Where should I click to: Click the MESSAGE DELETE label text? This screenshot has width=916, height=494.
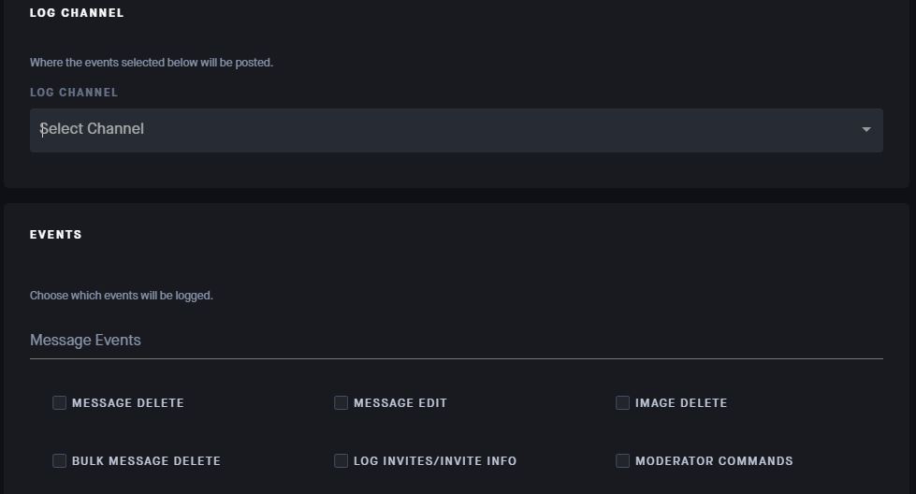tap(128, 403)
